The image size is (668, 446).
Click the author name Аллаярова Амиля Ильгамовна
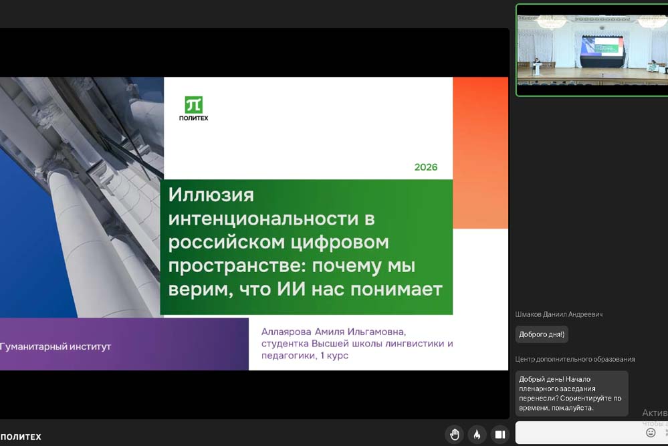coord(334,332)
